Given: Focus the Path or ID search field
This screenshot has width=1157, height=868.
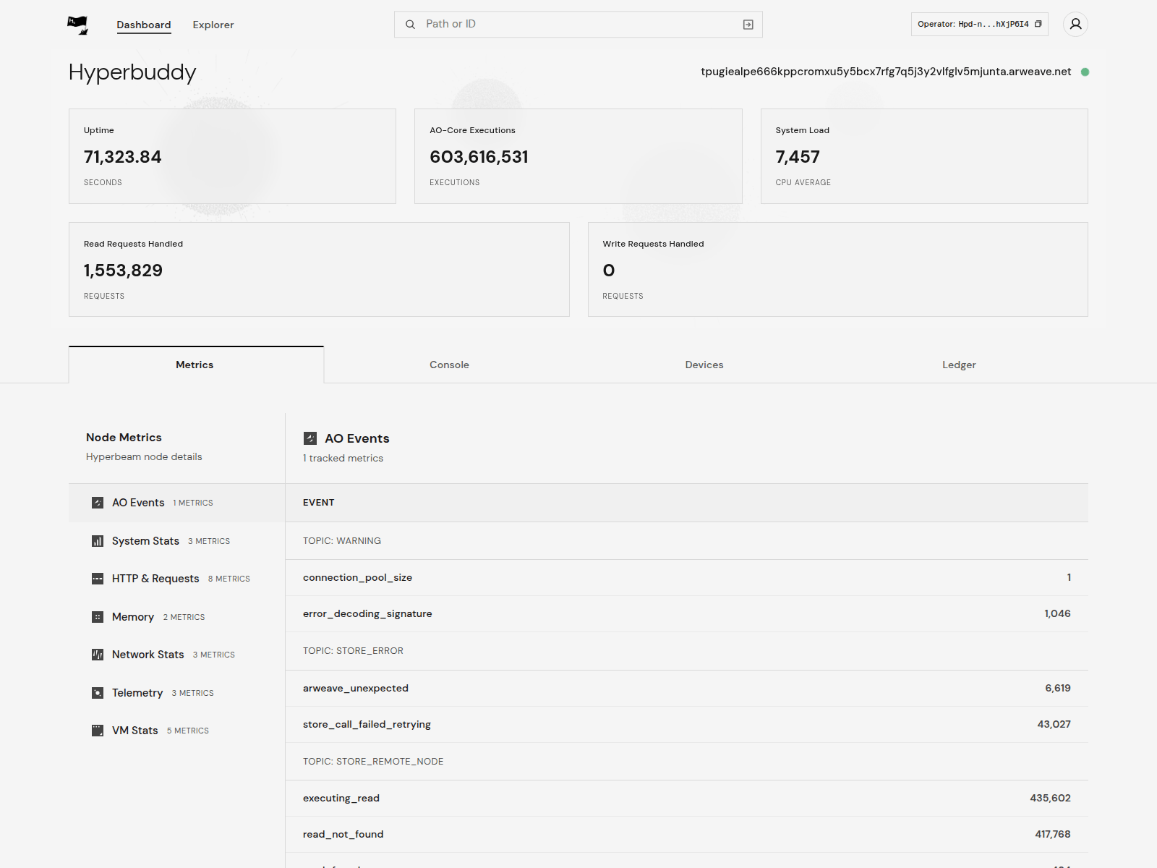Looking at the screenshot, I should pyautogui.click(x=578, y=25).
